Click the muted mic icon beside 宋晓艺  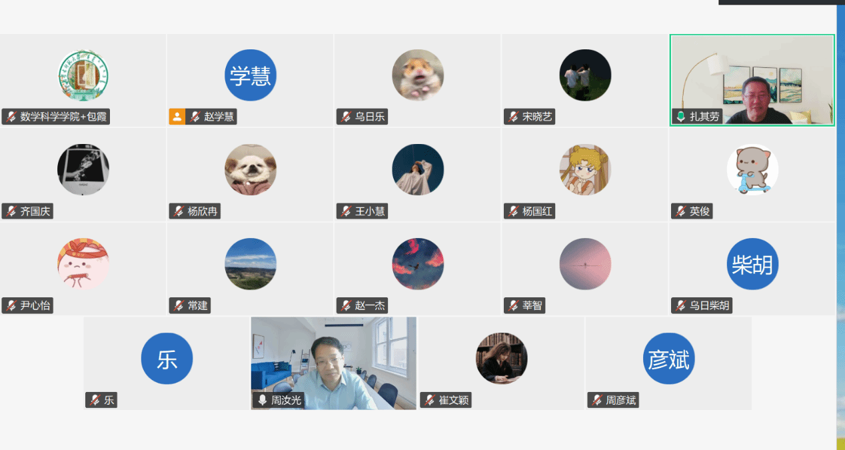pyautogui.click(x=512, y=117)
